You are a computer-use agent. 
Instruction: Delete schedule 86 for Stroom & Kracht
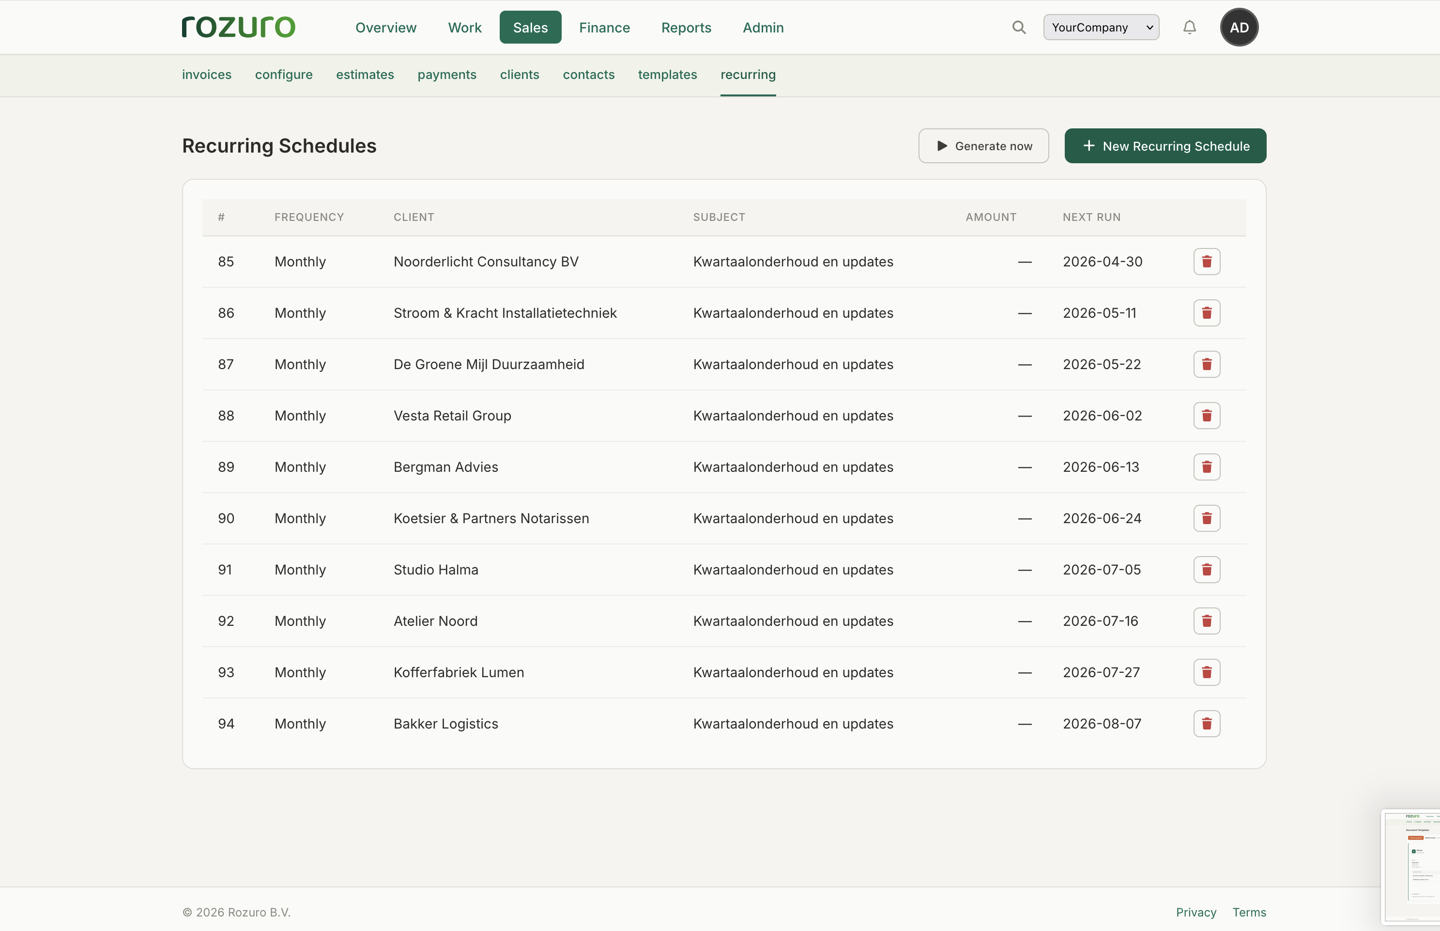(1206, 313)
